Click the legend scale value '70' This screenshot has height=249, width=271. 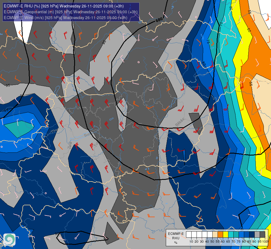pos(233,242)
